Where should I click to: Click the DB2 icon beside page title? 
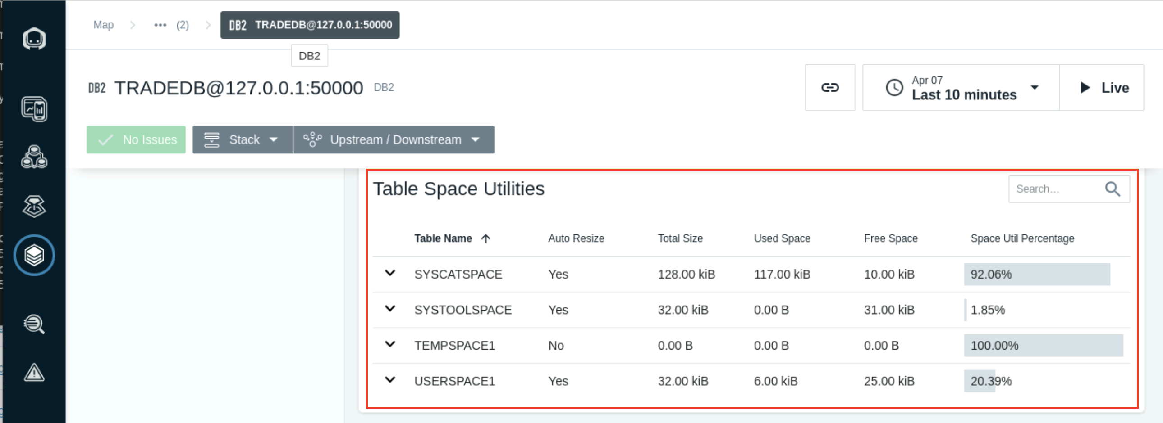pyautogui.click(x=96, y=88)
